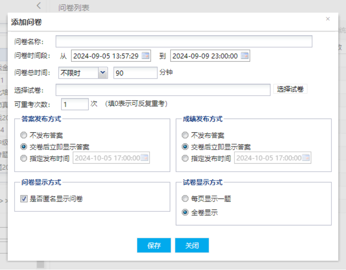
Task: Open the end time calendar picker
Action: point(245,56)
